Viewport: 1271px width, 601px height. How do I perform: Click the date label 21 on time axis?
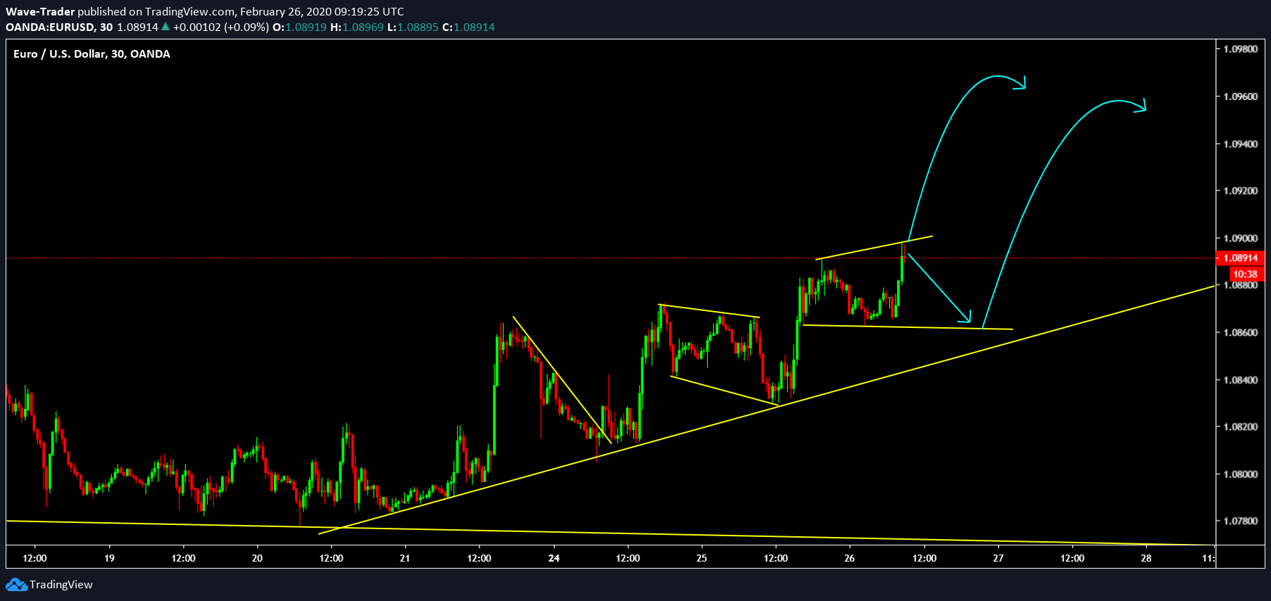pyautogui.click(x=405, y=558)
